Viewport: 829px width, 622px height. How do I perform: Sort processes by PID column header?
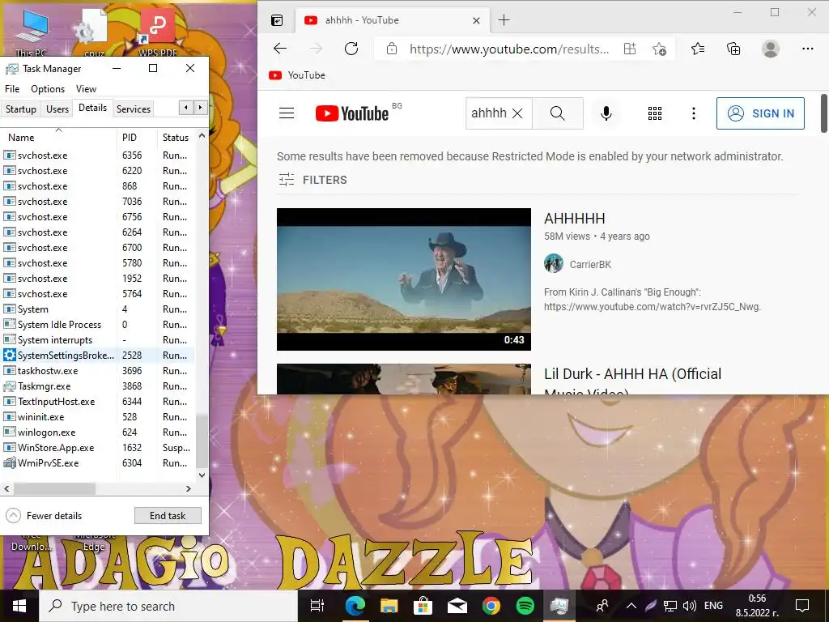(136, 137)
